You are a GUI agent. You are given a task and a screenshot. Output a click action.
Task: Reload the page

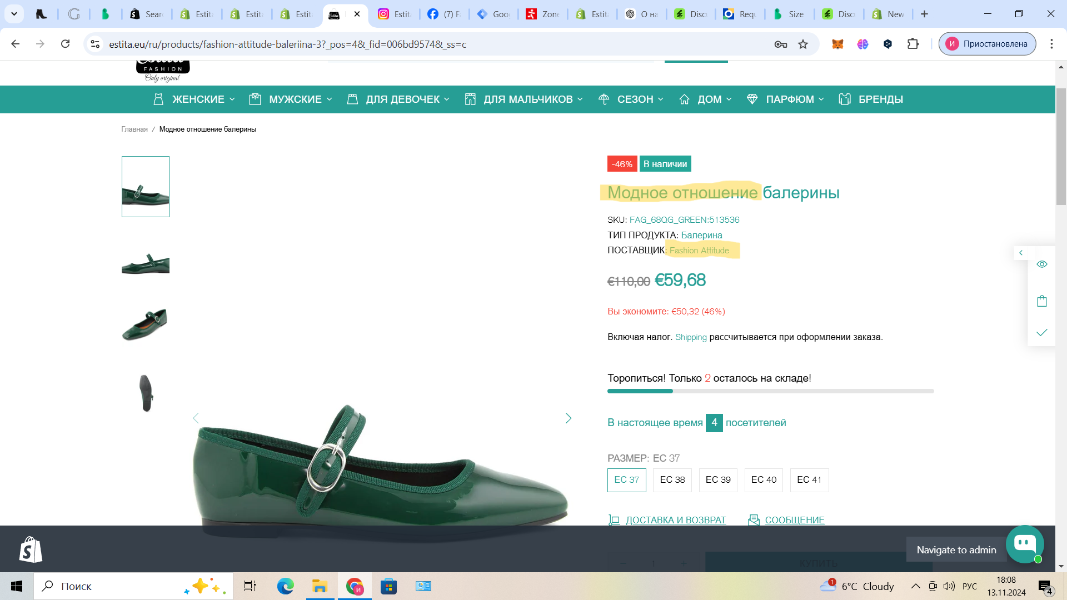66,44
